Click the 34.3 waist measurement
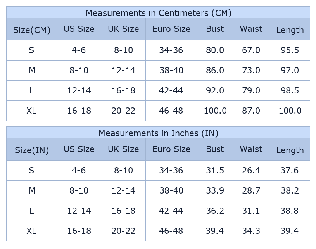 pos(251,231)
